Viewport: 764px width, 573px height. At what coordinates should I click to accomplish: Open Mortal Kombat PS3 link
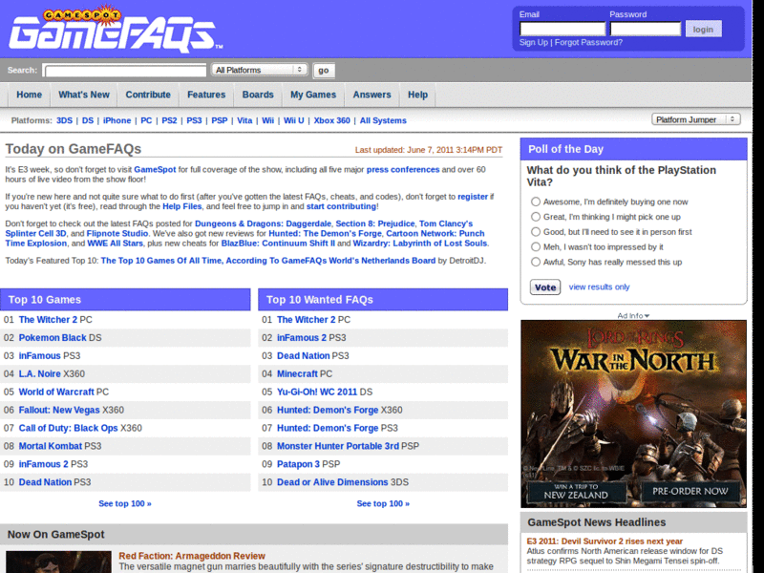pyautogui.click(x=51, y=446)
